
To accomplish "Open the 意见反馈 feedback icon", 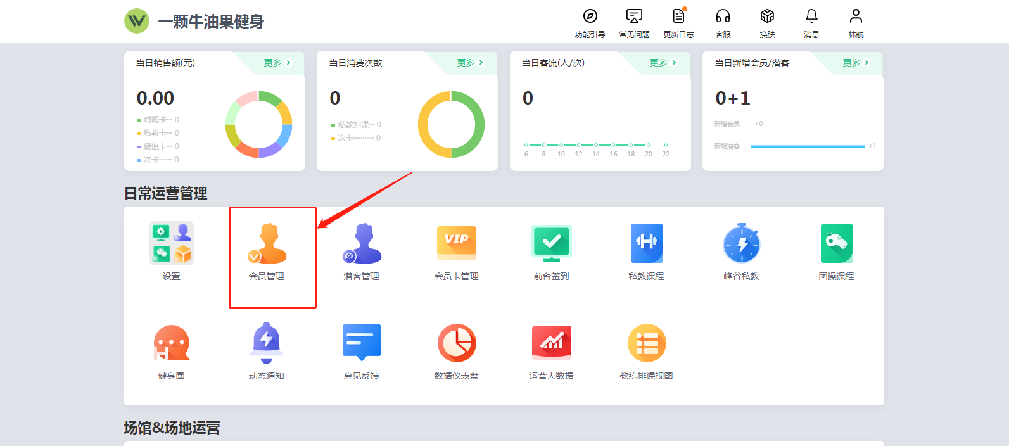I will point(362,343).
